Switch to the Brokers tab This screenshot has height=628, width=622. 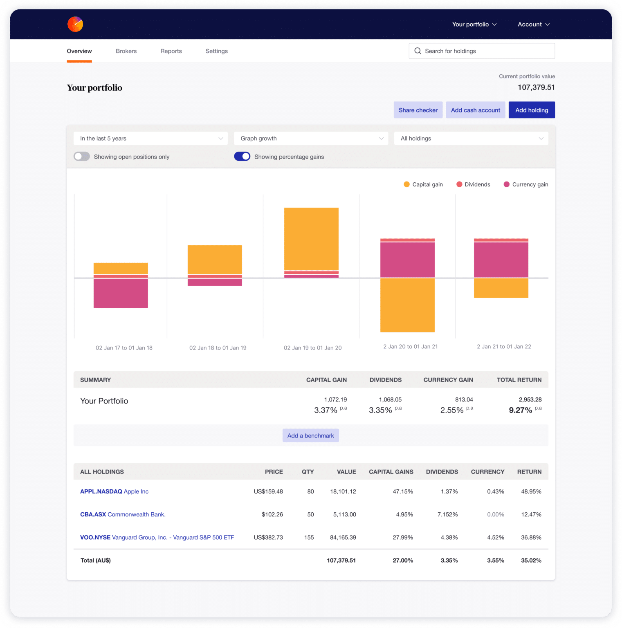point(126,51)
